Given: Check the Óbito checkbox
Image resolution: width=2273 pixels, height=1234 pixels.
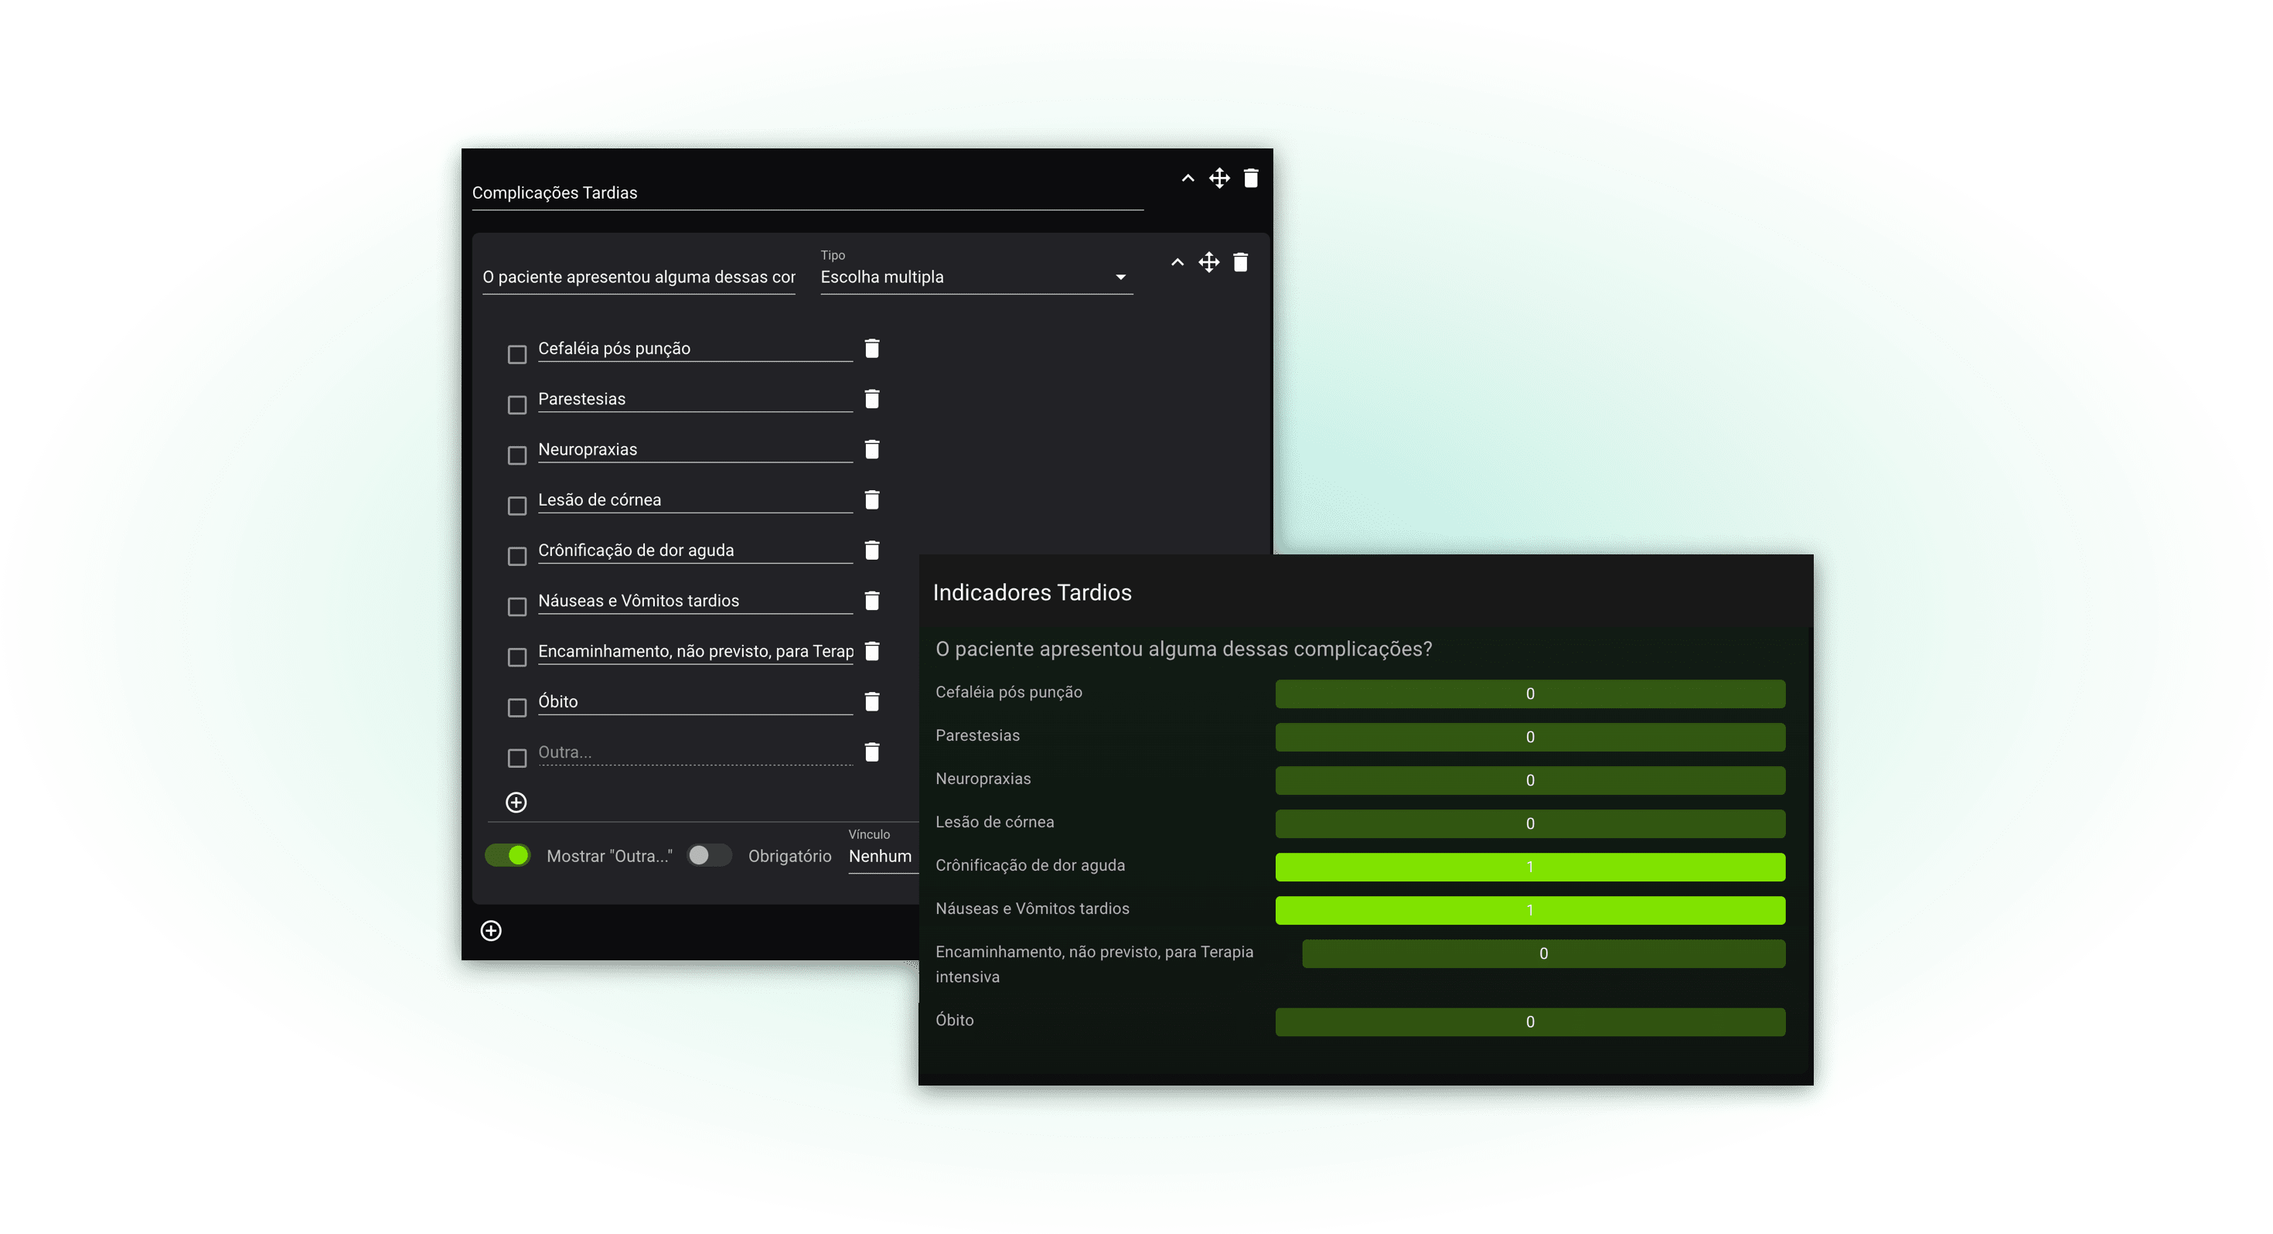Looking at the screenshot, I should [x=517, y=707].
